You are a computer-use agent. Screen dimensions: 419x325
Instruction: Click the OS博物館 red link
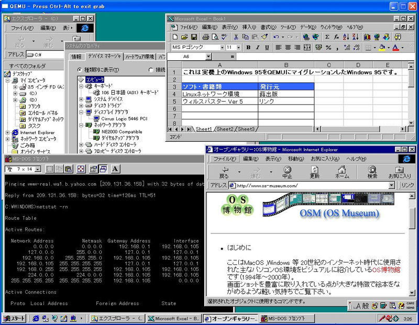pos(386,270)
